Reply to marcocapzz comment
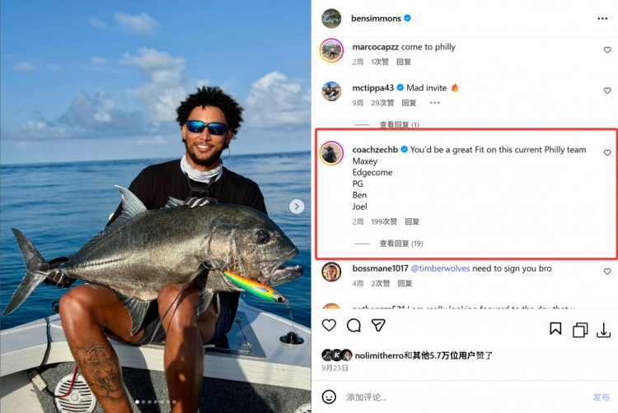The width and height of the screenshot is (618, 413). coord(404,62)
